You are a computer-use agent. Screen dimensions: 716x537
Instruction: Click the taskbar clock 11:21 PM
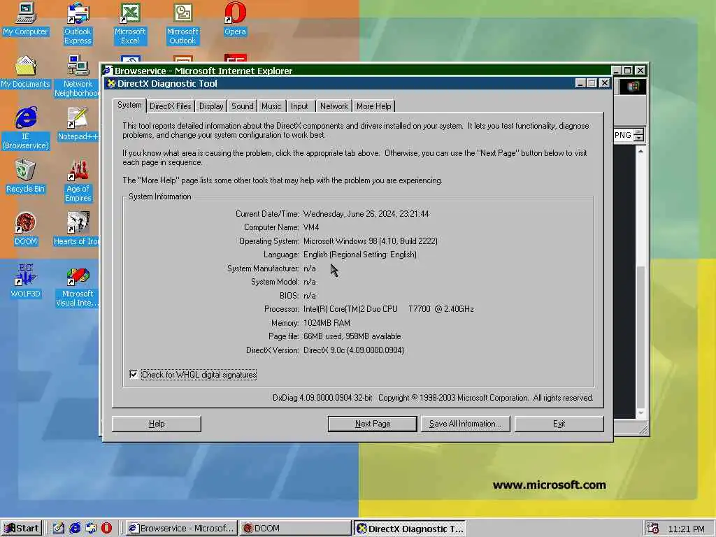click(x=687, y=529)
